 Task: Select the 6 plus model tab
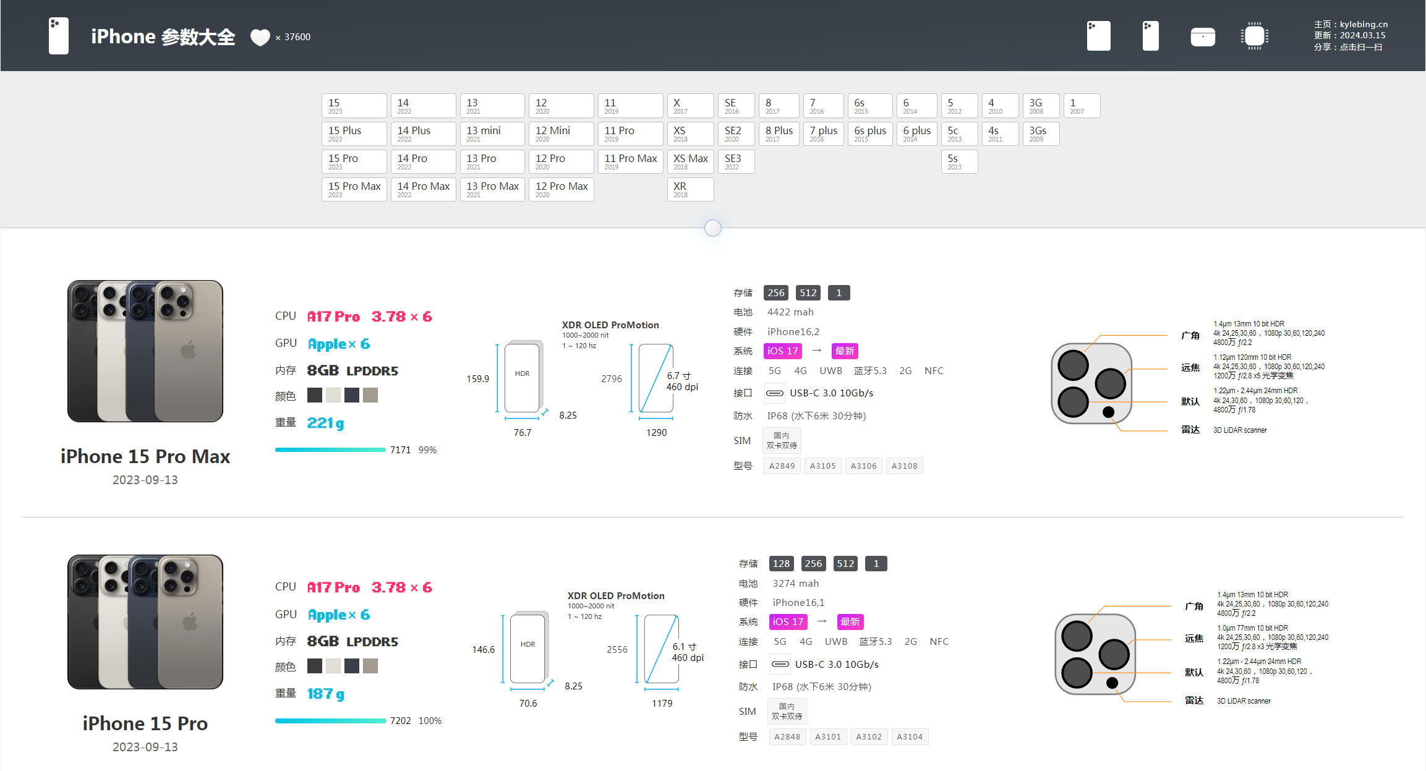click(x=917, y=134)
